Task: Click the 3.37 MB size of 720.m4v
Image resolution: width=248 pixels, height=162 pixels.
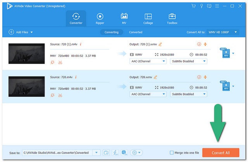Action: 91,89
